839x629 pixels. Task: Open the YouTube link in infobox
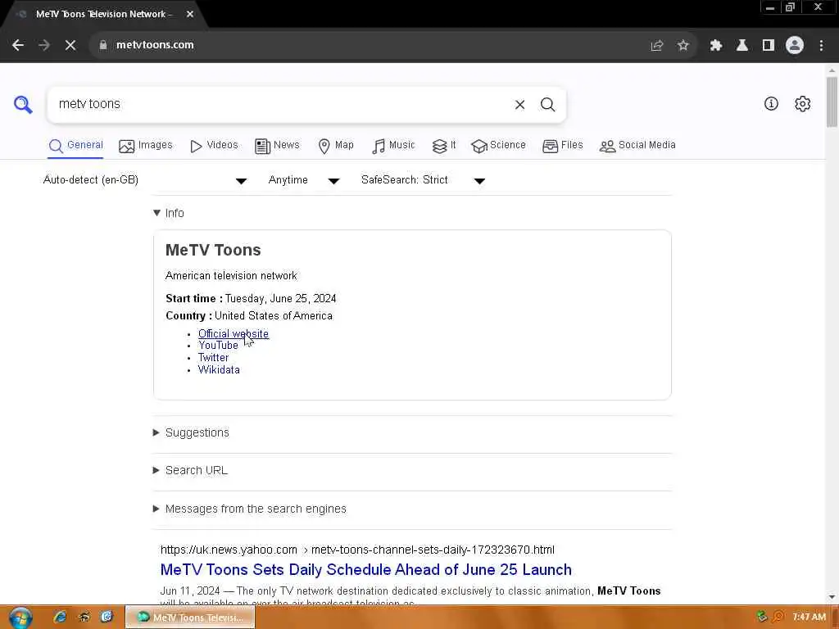(218, 346)
